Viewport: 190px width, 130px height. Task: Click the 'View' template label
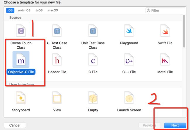[x=57, y=110]
